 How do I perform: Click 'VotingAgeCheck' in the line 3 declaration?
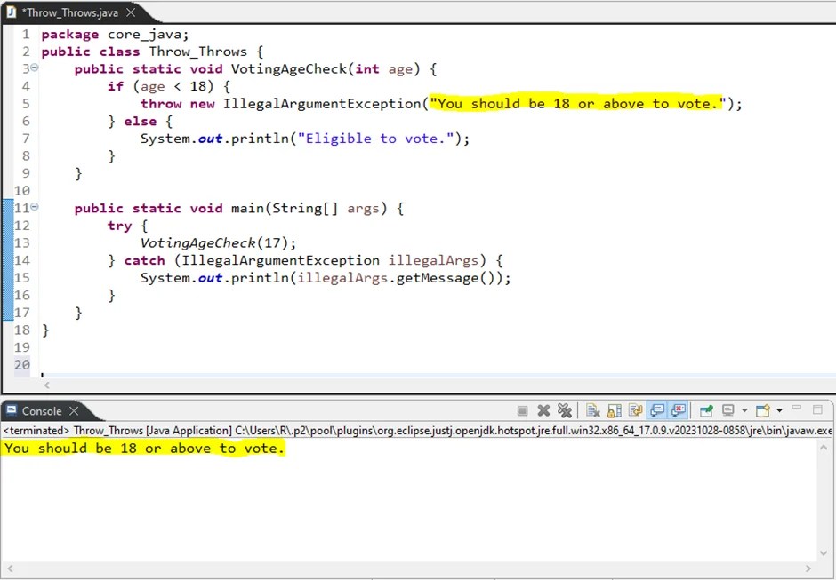(x=288, y=69)
